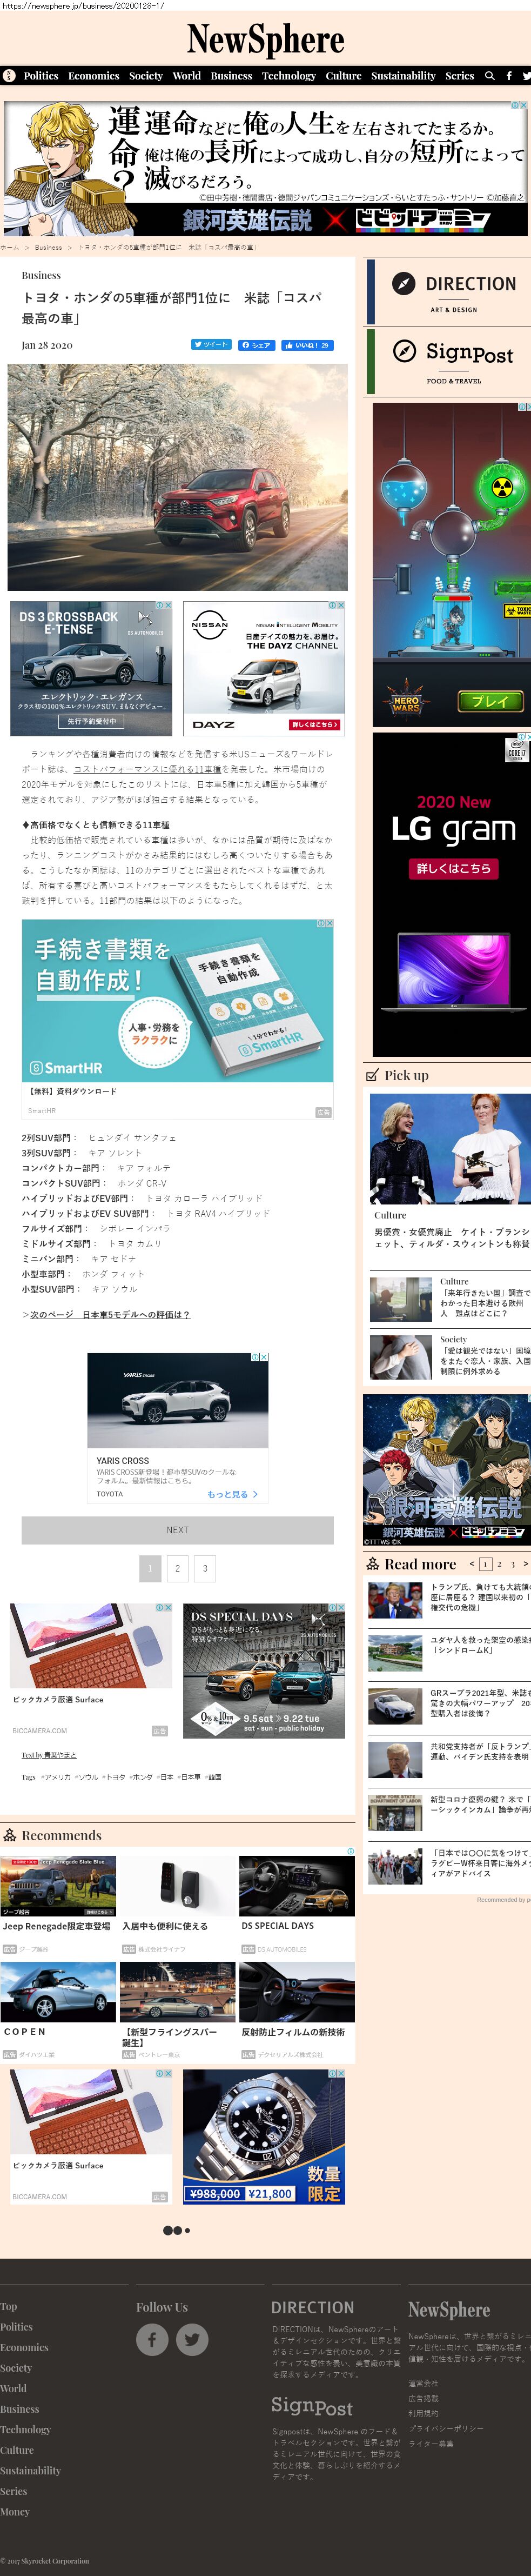Open the search magnifier in the nav bar
Screen dimensions: 531x2576
point(489,76)
